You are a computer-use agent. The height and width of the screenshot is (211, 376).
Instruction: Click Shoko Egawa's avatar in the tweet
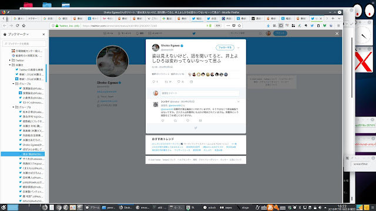[x=156, y=47]
